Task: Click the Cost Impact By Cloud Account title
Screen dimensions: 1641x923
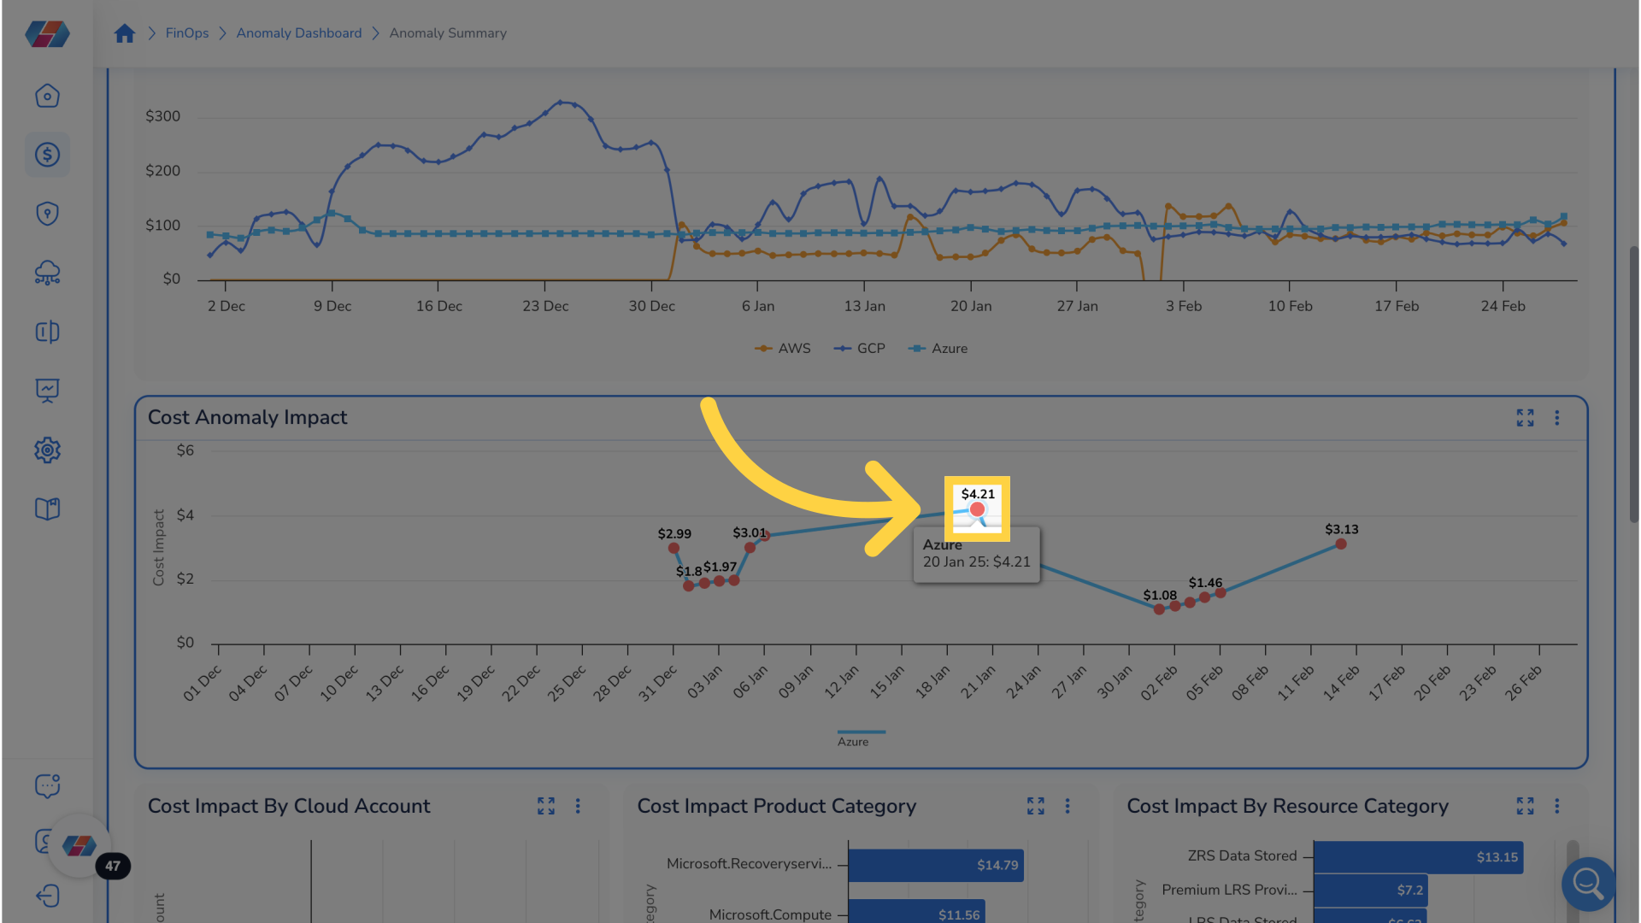Action: [289, 806]
